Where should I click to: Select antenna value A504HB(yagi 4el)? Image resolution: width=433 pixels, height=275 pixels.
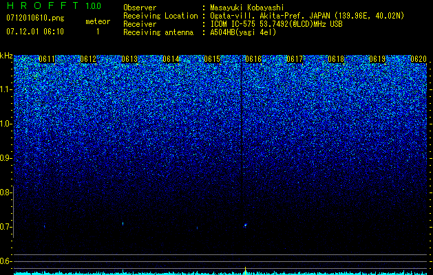coord(243,32)
